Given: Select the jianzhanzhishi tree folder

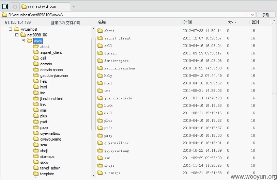Looking at the screenshot, I should (48, 99).
